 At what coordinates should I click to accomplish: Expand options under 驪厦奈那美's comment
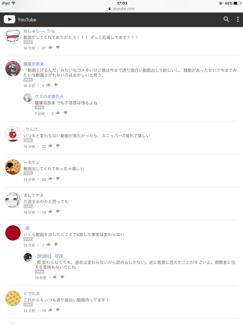pos(28,79)
